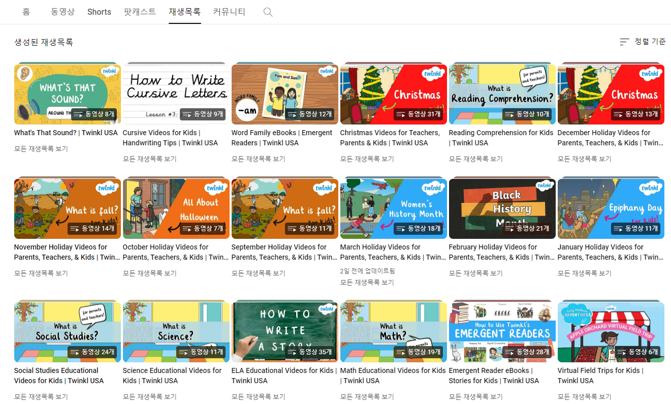Open Christmas Videos for Teachers title link

[x=390, y=138]
